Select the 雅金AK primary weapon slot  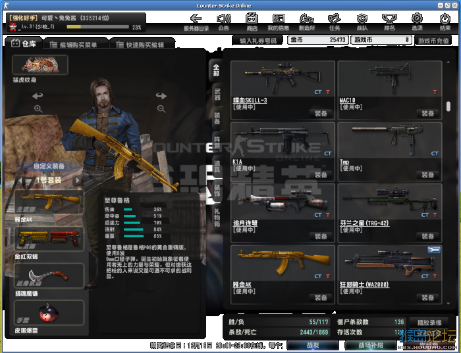49,202
